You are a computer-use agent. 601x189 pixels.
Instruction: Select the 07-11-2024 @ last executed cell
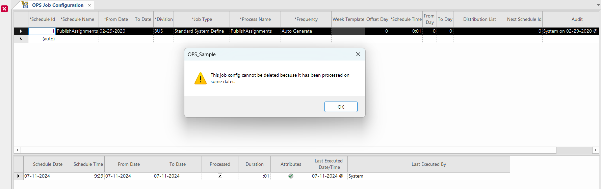[329, 176]
